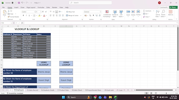The image size is (179, 100).
Task: Click the zoom slider in status bar
Action: 166,93
